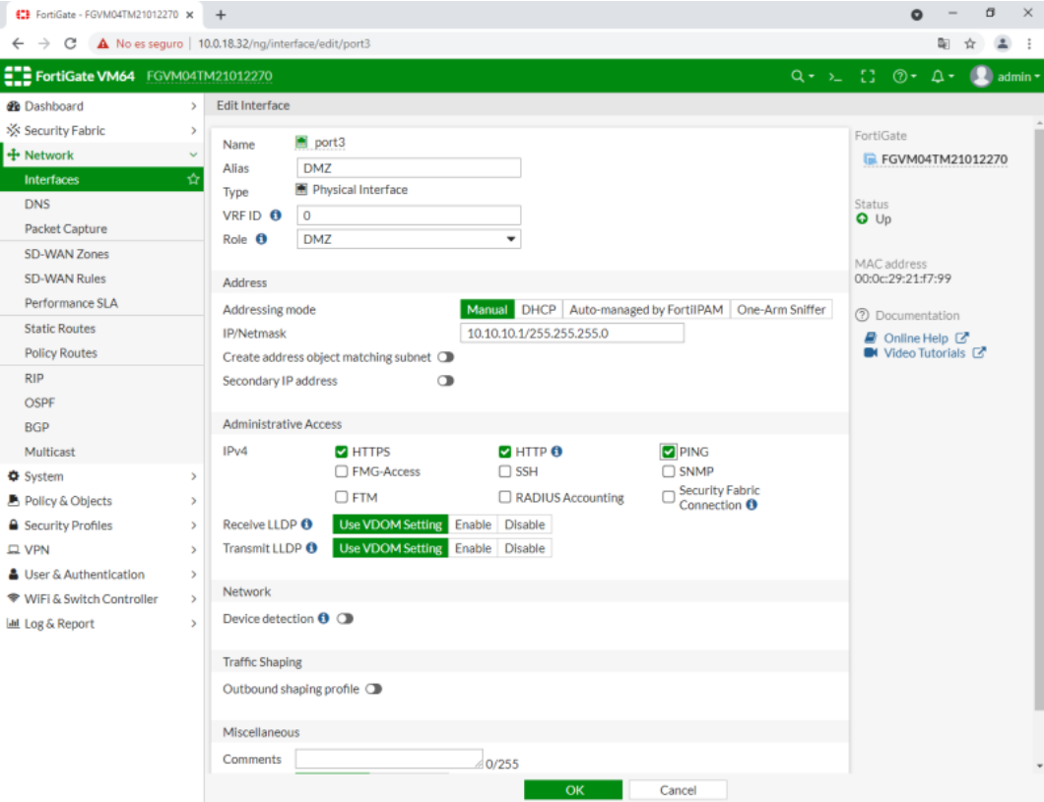Image resolution: width=1044 pixels, height=802 pixels.
Task: Expand the Security Profiles menu
Action: click(101, 525)
